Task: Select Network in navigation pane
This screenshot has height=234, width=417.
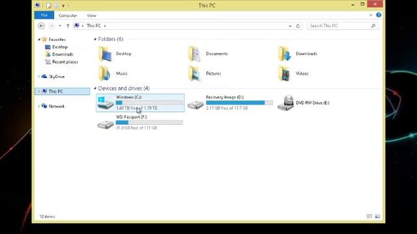Action: [57, 107]
